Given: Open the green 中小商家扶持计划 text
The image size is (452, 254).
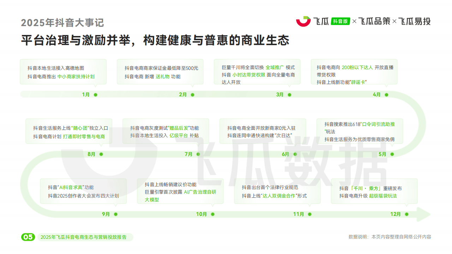Looking at the screenshot, I should [76, 77].
